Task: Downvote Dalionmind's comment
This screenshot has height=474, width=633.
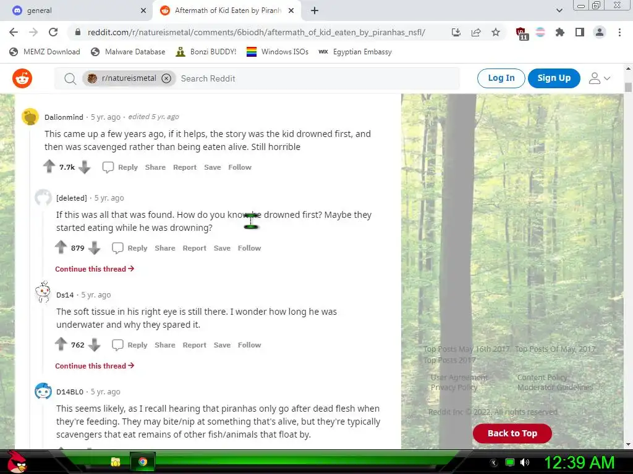Action: [x=84, y=167]
